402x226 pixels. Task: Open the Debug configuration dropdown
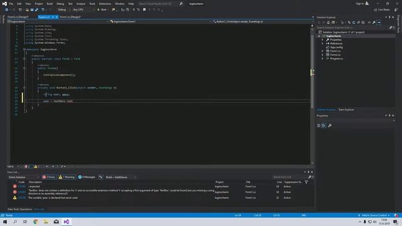[63, 10]
